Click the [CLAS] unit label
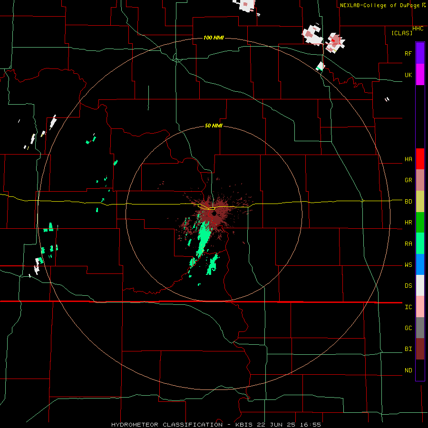Image resolution: width=428 pixels, height=428 pixels. pyautogui.click(x=402, y=33)
